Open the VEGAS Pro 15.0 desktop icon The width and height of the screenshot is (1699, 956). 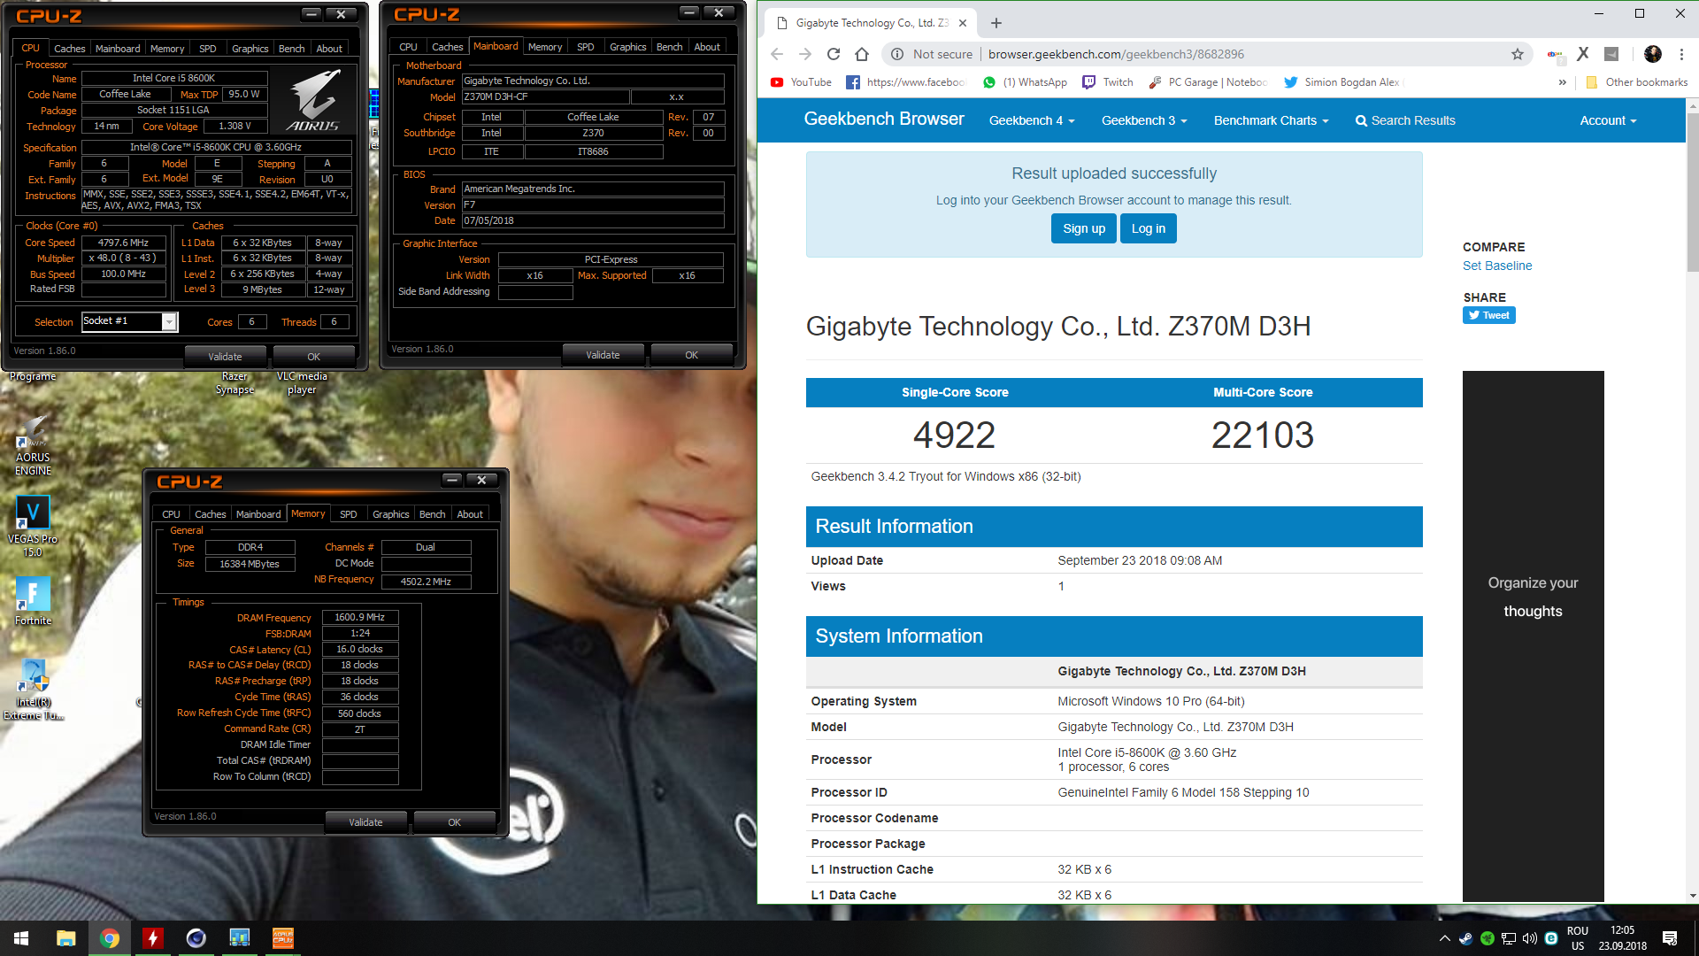coord(33,527)
